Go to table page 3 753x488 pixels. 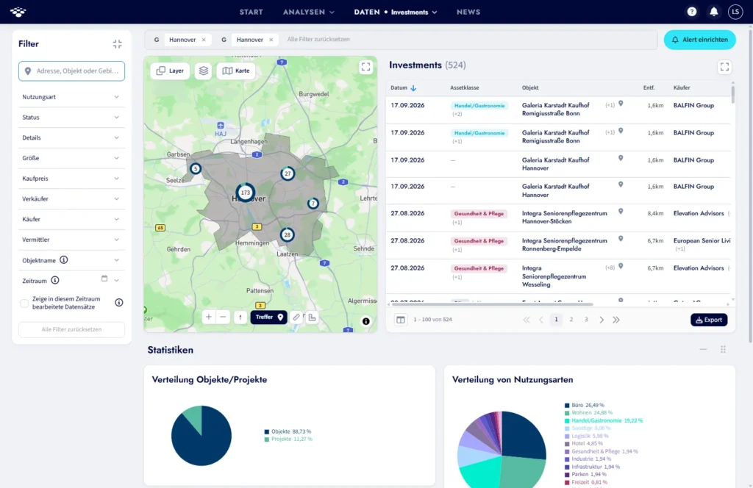coord(586,320)
